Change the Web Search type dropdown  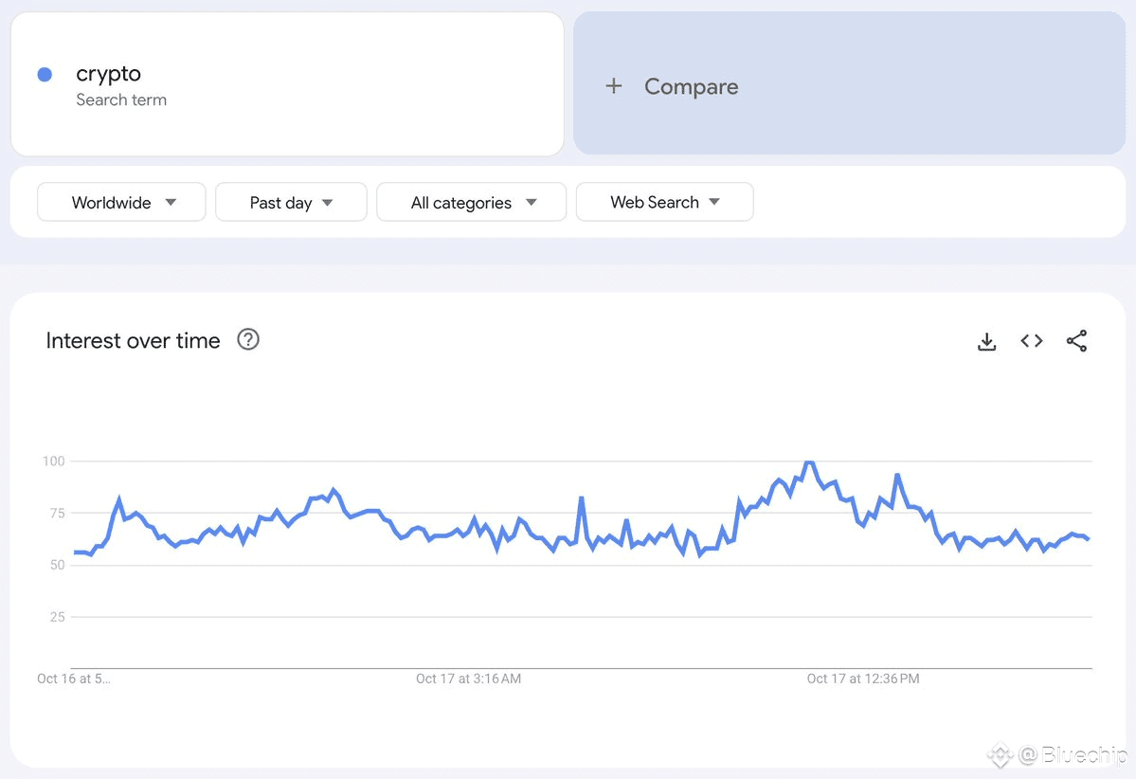pos(664,202)
